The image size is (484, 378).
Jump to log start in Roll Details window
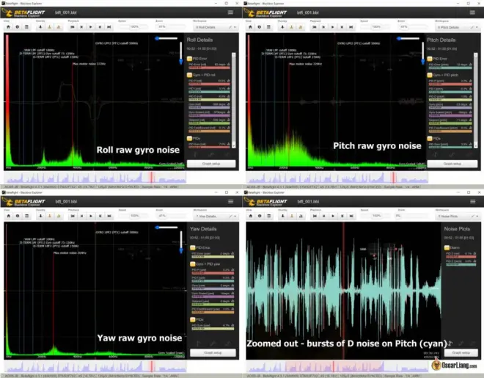click(72, 27)
